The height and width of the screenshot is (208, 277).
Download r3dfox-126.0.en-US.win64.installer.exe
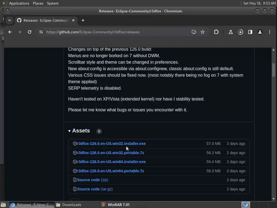pyautogui.click(x=111, y=162)
